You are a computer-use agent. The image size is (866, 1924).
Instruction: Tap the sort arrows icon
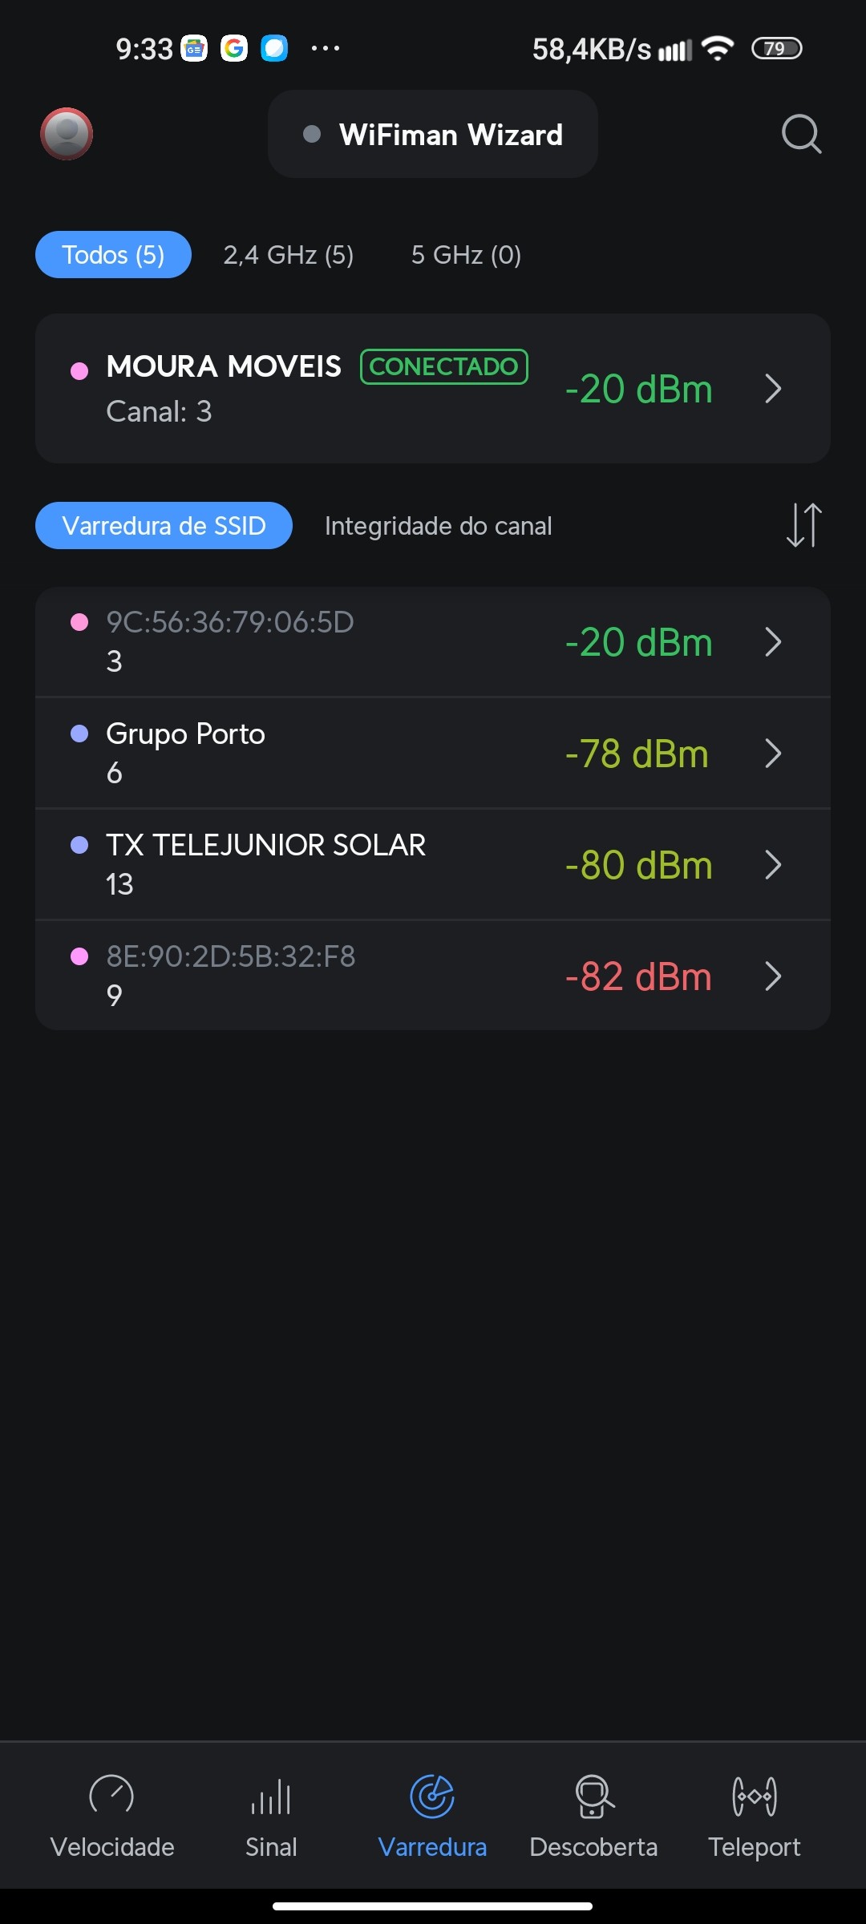pos(803,525)
